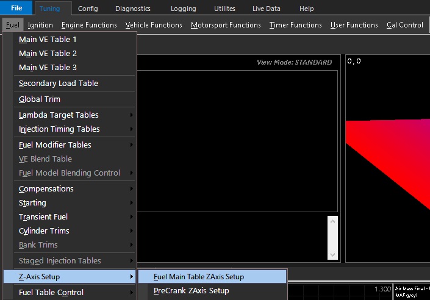Expand the Transient Fuel submenu
The image size is (430, 300).
pyautogui.click(x=43, y=217)
